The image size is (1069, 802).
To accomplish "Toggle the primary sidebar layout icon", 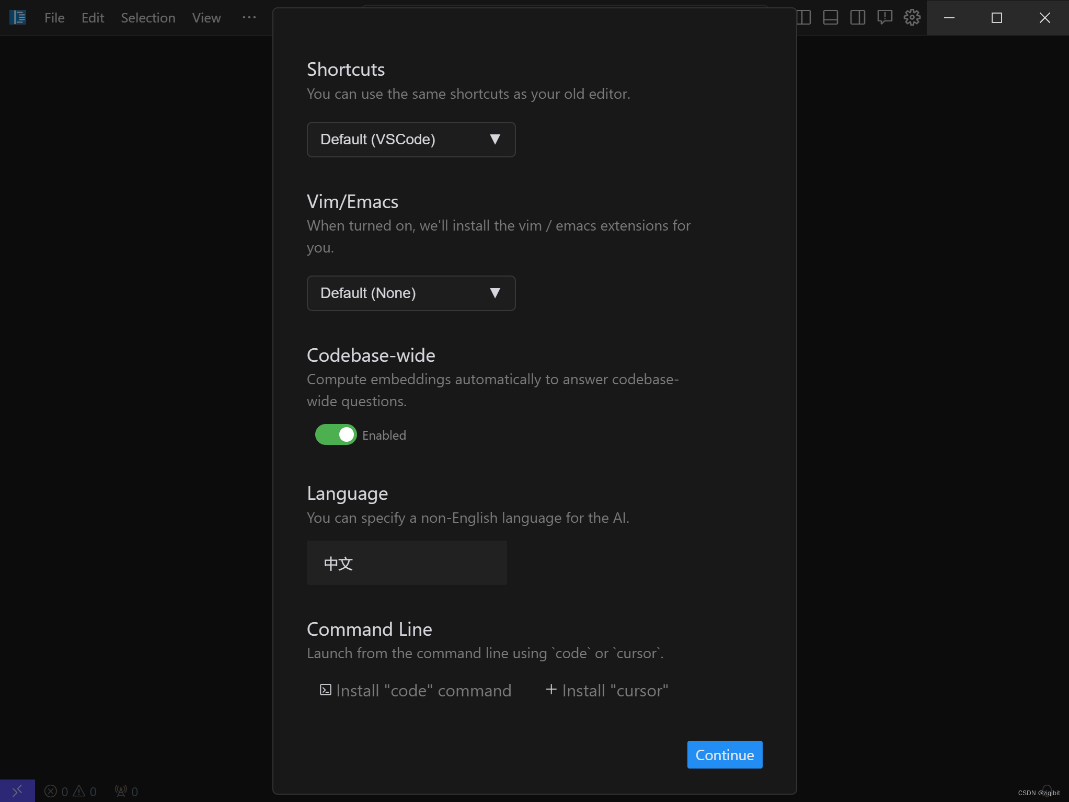I will pyautogui.click(x=804, y=18).
